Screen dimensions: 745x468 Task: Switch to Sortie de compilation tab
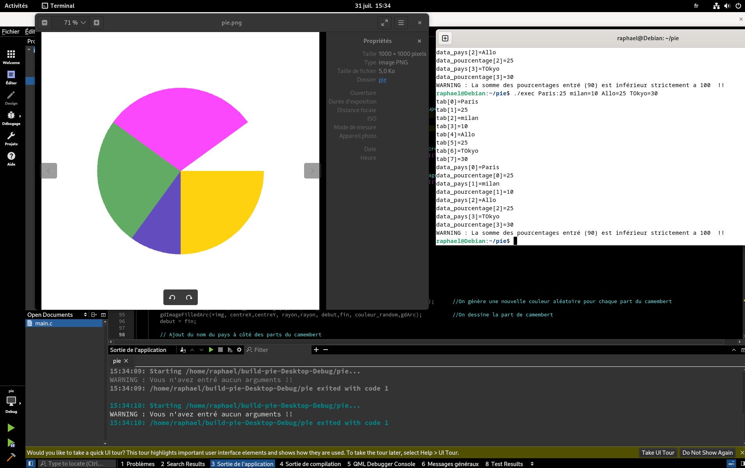click(310, 464)
